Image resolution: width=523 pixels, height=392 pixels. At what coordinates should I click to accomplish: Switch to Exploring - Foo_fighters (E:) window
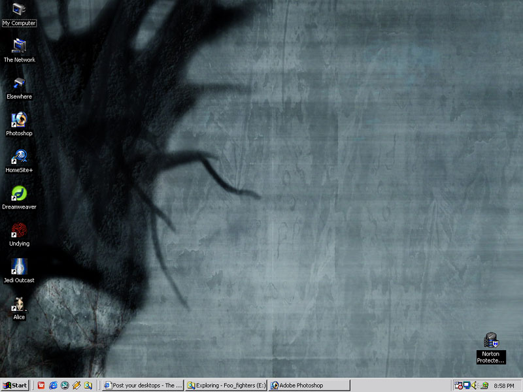(x=226, y=385)
